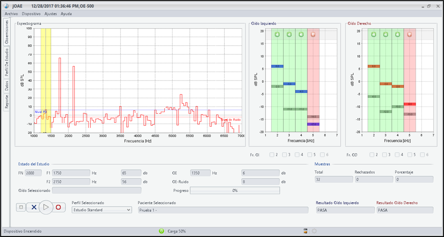
Task: Open the Ayuda menu
Action: tap(66, 13)
